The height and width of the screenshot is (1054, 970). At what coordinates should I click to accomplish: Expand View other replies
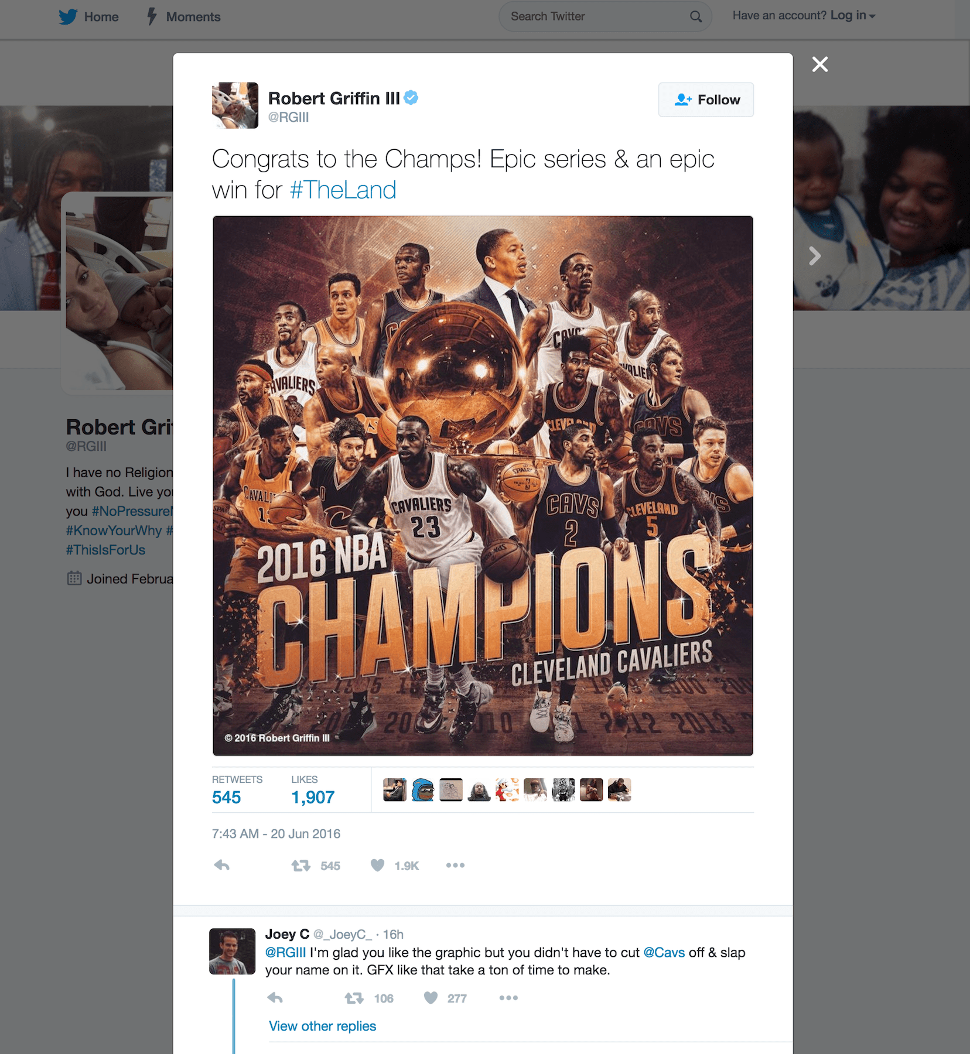[x=322, y=1026]
